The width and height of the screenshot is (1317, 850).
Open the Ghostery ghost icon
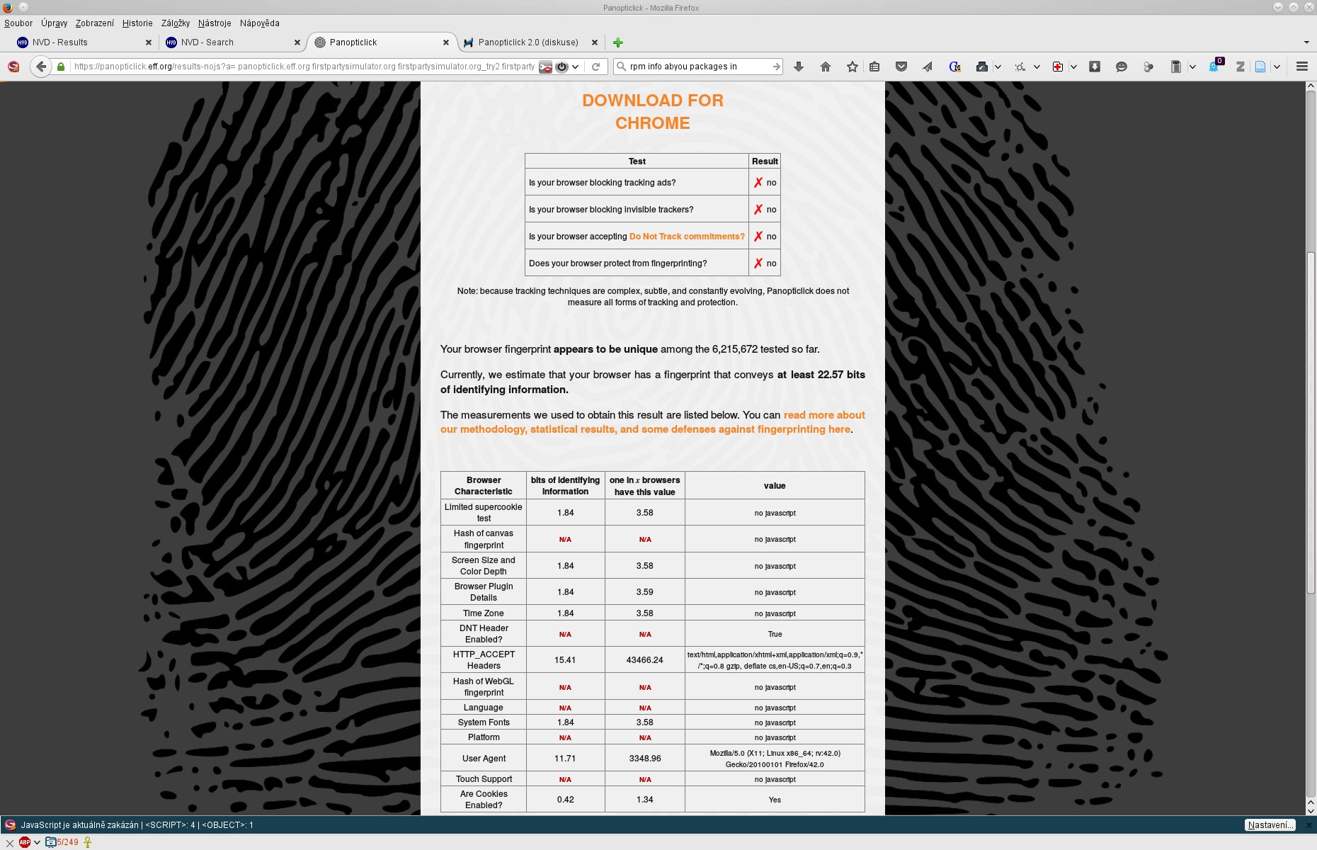point(1215,65)
